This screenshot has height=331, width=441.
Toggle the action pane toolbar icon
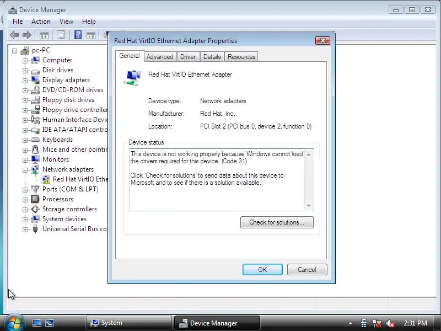pos(91,35)
